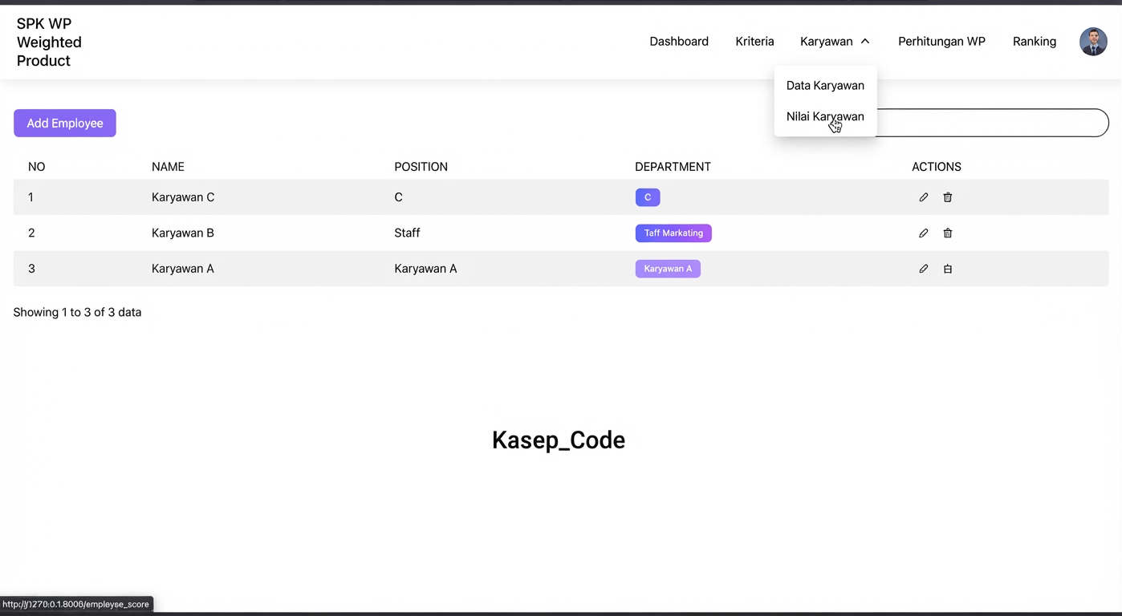Click the C department badge
The height and width of the screenshot is (616, 1122).
[x=648, y=197]
